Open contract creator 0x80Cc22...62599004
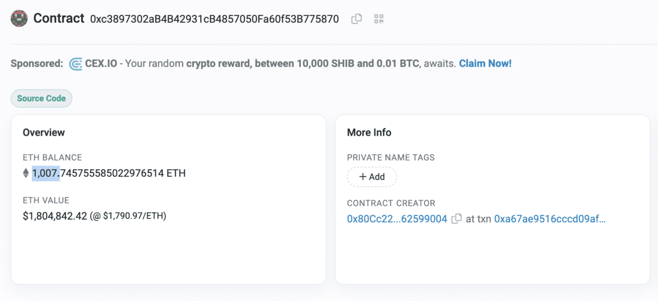The width and height of the screenshot is (658, 301). point(397,219)
